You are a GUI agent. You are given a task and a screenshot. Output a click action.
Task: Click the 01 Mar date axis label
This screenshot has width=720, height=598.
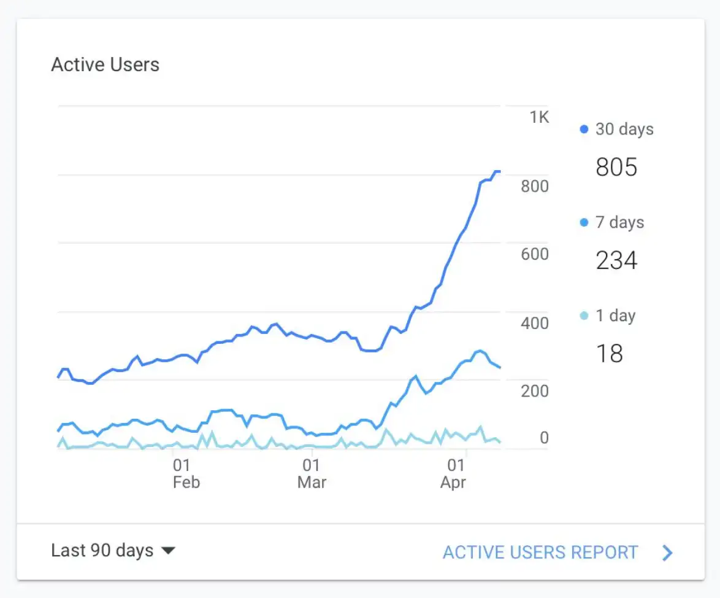coord(312,473)
